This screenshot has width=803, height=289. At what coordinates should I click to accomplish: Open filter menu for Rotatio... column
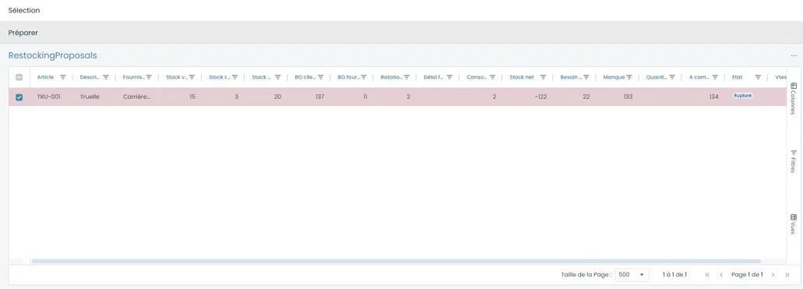tap(407, 77)
